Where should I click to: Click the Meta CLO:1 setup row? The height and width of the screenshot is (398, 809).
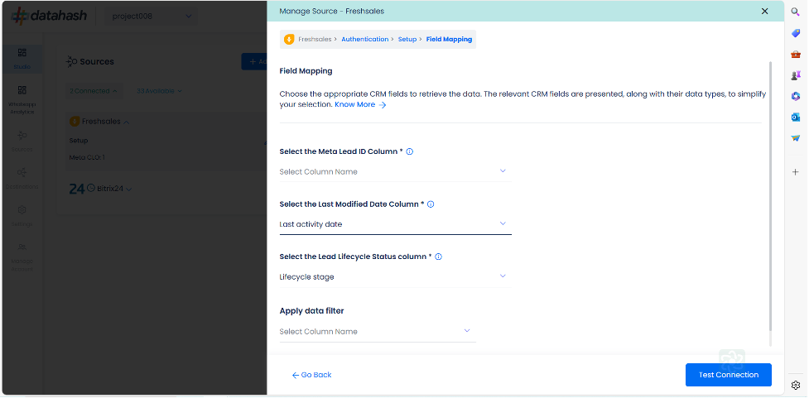pos(87,157)
